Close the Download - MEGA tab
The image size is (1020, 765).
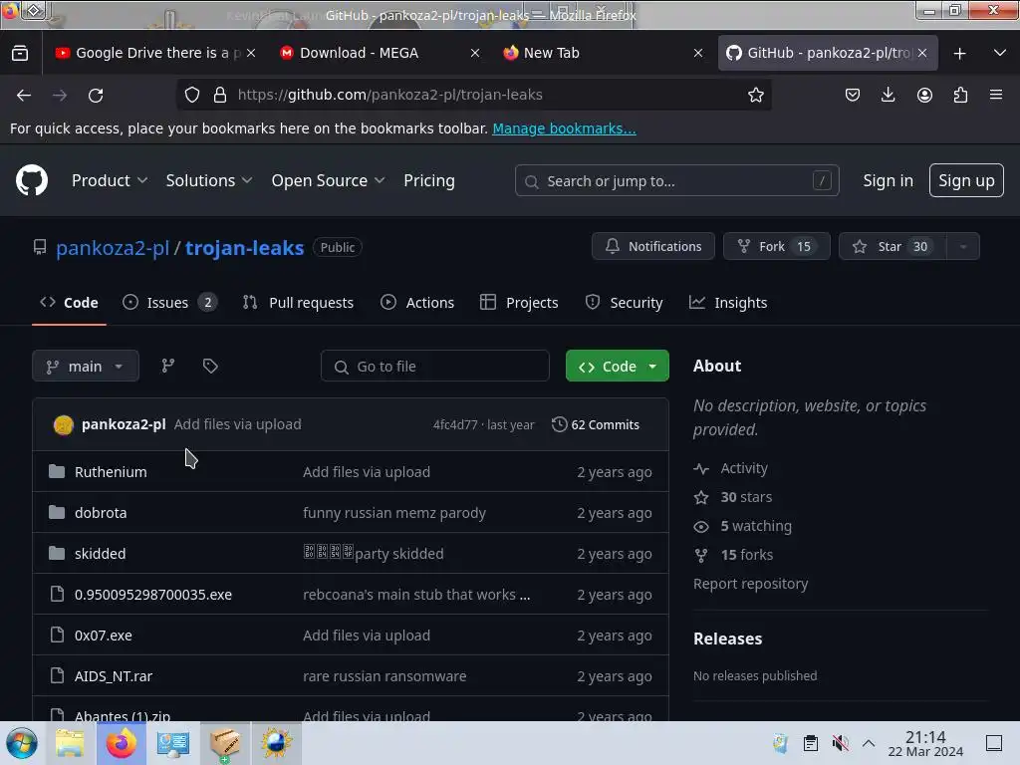(x=475, y=54)
